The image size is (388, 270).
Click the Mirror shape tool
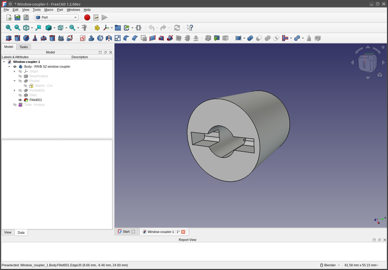(x=109, y=38)
